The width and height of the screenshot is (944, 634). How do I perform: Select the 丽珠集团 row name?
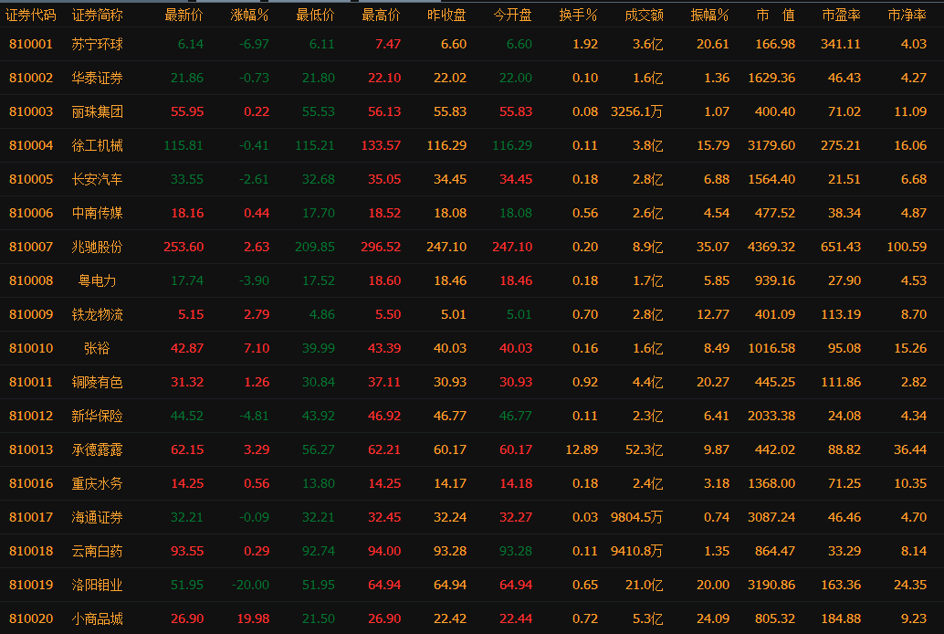point(97,111)
